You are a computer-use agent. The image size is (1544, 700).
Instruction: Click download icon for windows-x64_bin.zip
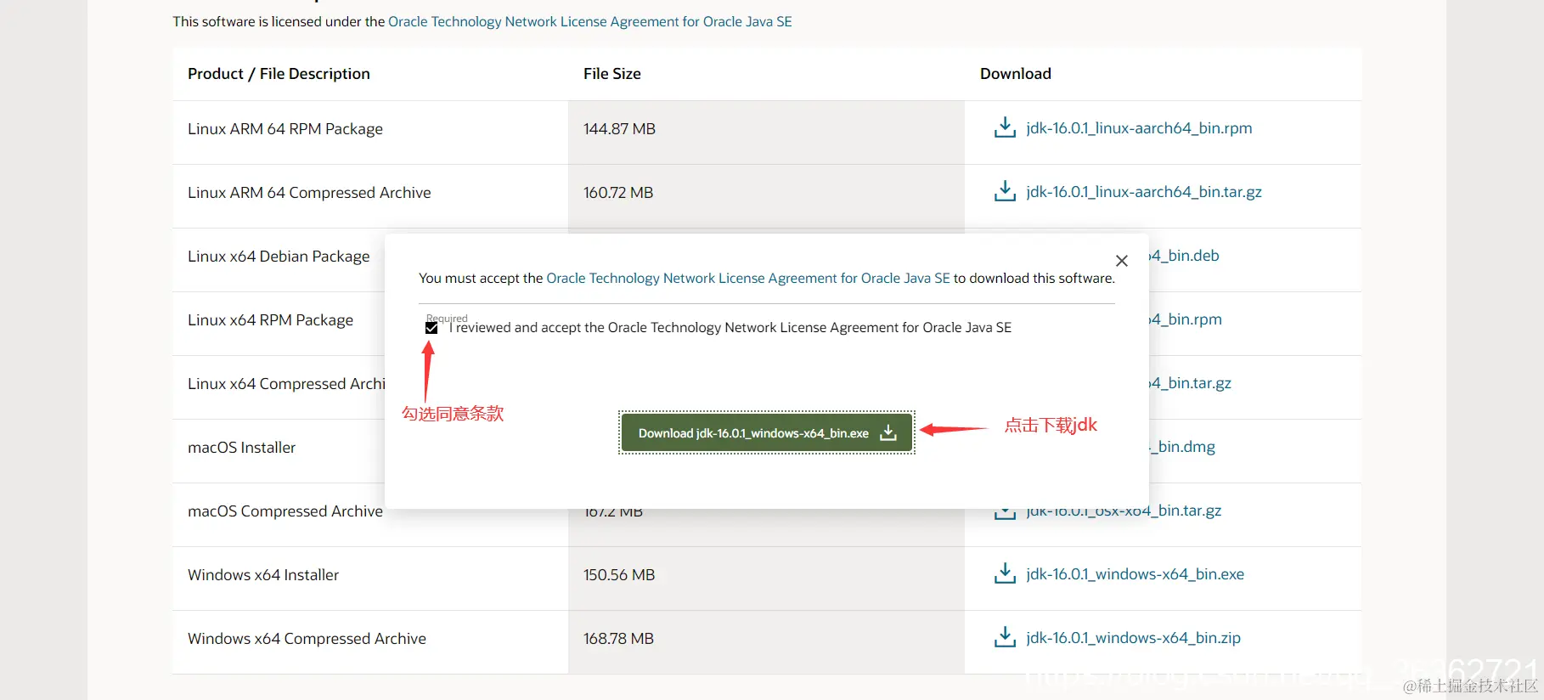click(x=1005, y=638)
